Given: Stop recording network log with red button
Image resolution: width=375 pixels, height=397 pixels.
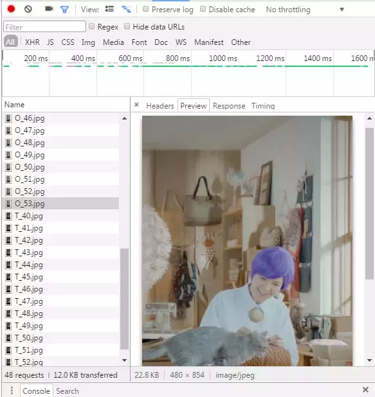Looking at the screenshot, I should [x=11, y=9].
